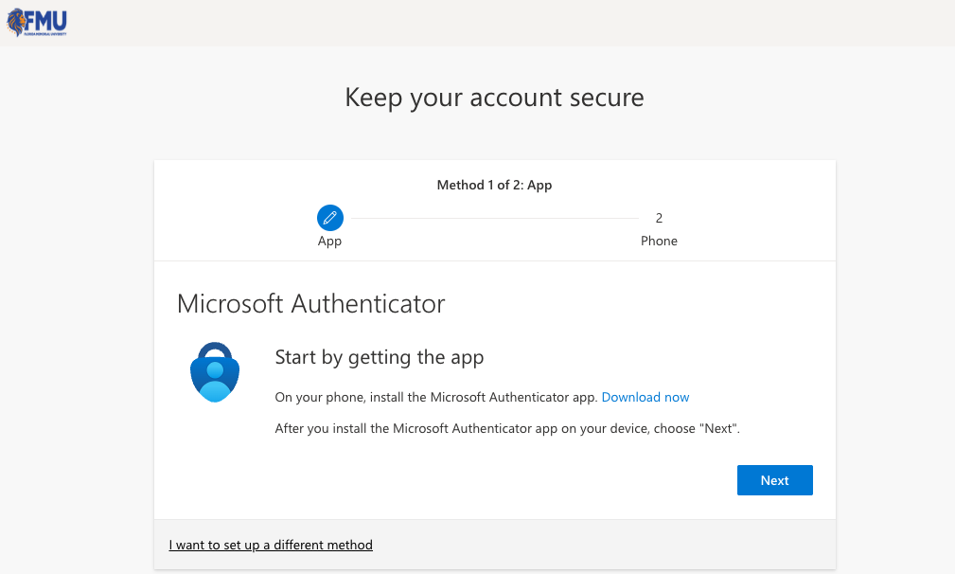The width and height of the screenshot is (955, 574).
Task: Click the App step pencil icon
Action: (x=330, y=218)
